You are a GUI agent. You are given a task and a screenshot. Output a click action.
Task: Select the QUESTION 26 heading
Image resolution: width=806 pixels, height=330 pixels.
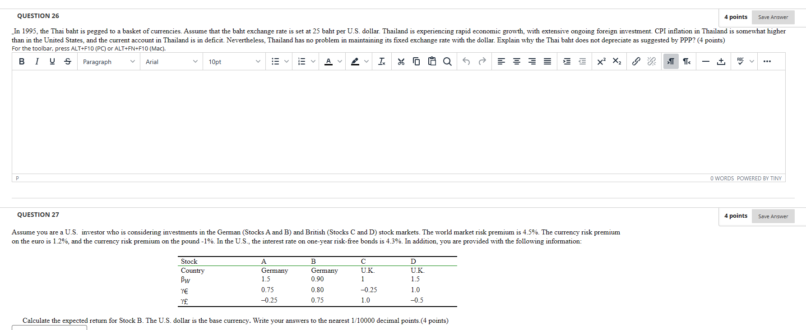point(38,16)
